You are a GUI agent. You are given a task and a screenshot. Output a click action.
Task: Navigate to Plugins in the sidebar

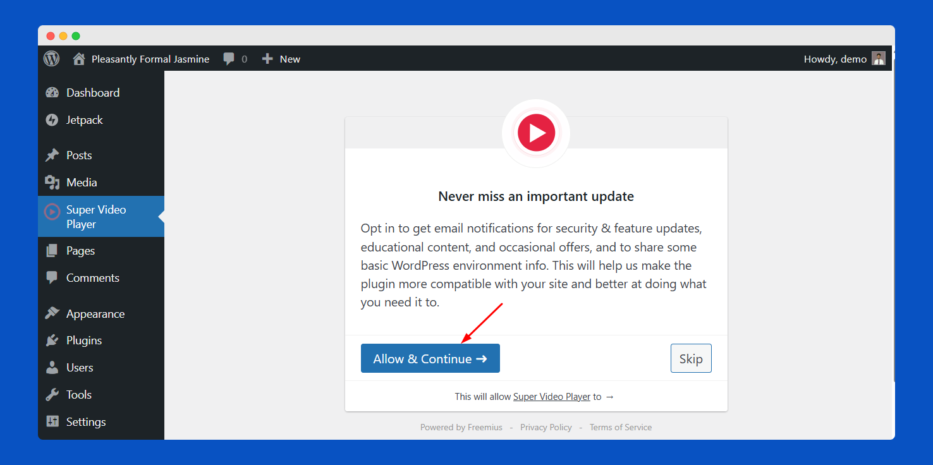coord(83,341)
